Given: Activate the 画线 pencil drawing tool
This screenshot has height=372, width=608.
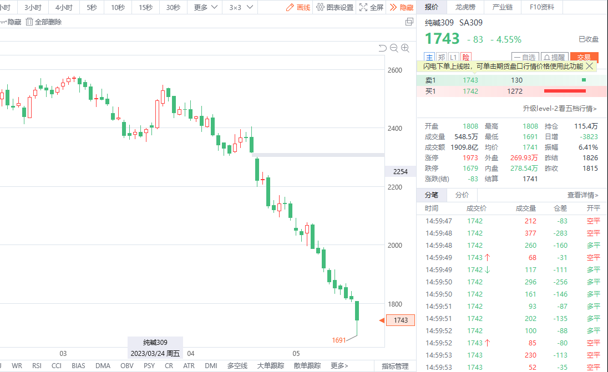Looking at the screenshot, I should [x=298, y=7].
